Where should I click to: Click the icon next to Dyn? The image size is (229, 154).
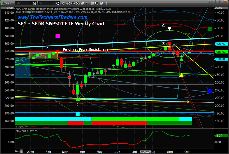click(21, 151)
